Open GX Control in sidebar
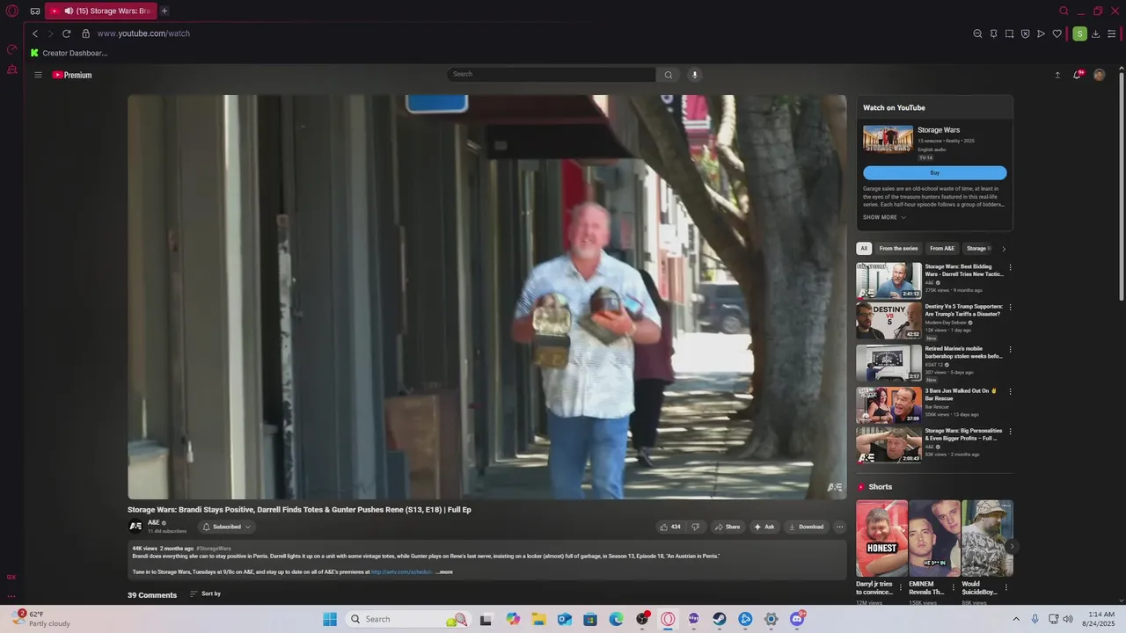The width and height of the screenshot is (1126, 633). coord(12,49)
